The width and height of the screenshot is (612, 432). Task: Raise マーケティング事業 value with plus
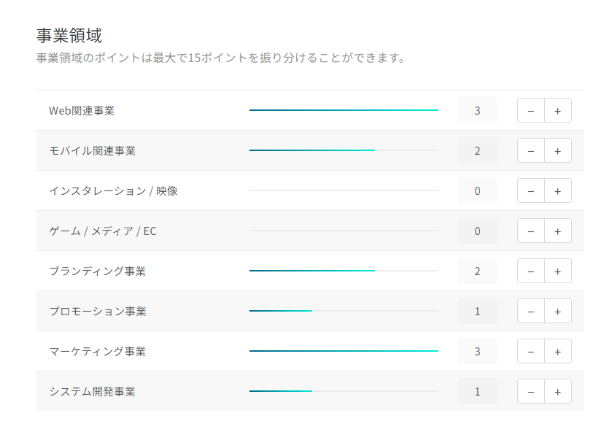tap(557, 351)
